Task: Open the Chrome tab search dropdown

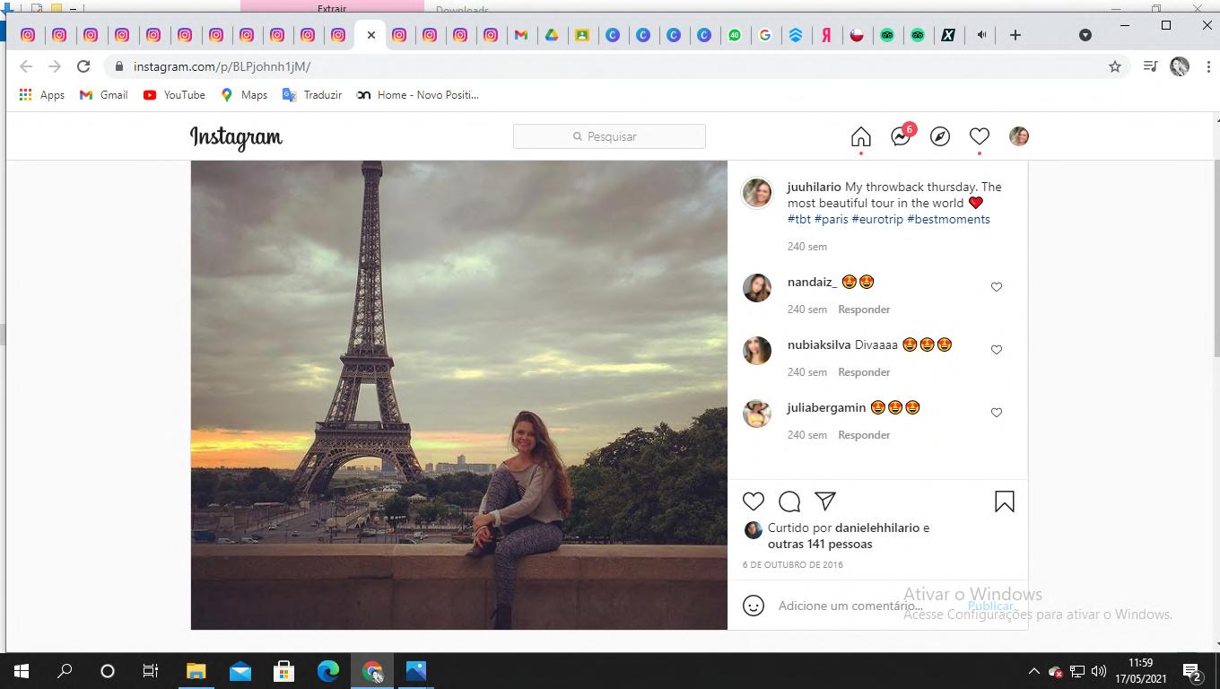Action: [1085, 35]
